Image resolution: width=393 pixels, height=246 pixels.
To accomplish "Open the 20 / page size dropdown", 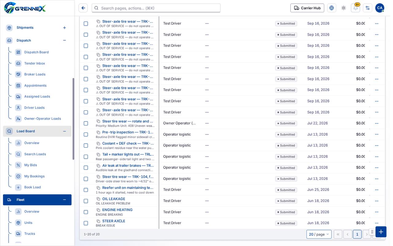I will 319,234.
